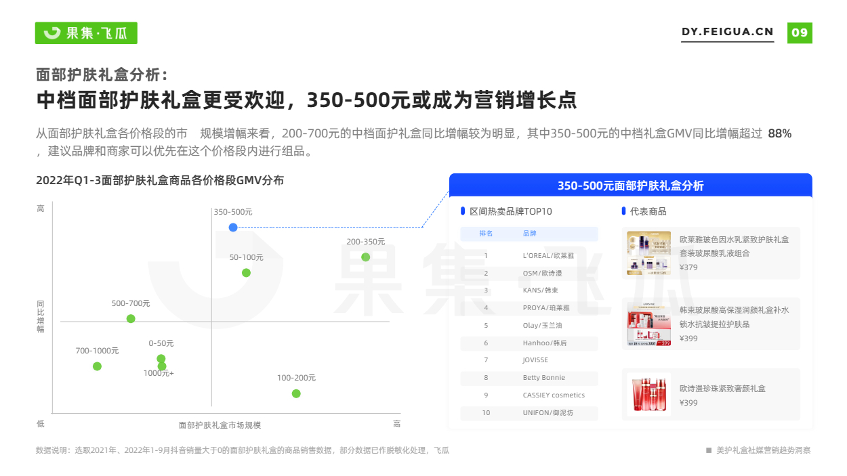
Task: Select the "代表商品" section heading
Action: tap(648, 211)
